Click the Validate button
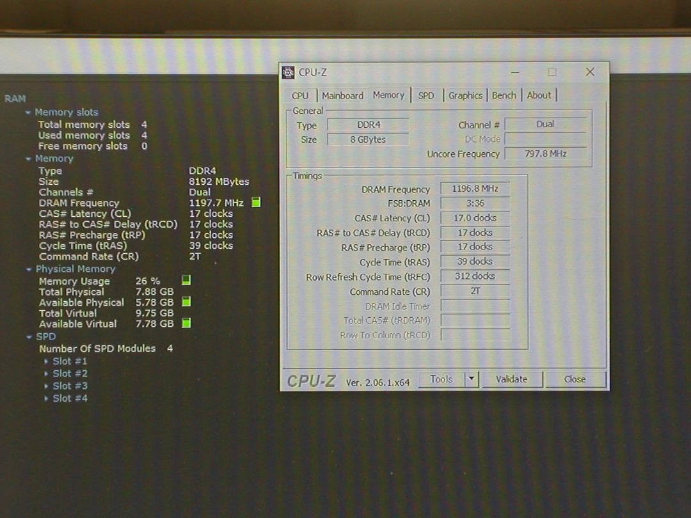This screenshot has width=691, height=518. [x=512, y=379]
